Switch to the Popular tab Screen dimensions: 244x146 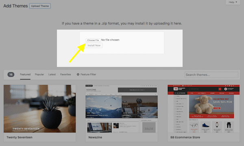tap(39, 75)
